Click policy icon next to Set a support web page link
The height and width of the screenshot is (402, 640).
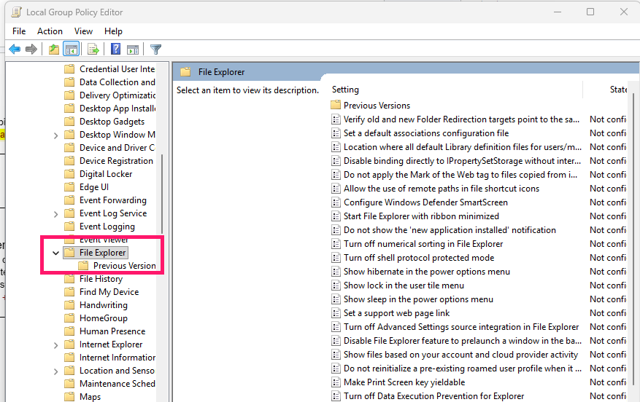tap(336, 313)
